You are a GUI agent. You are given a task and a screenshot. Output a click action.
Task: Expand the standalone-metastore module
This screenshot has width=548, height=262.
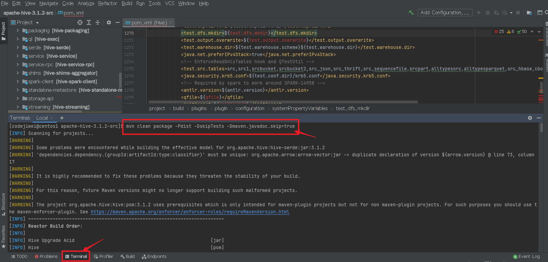click(x=18, y=90)
